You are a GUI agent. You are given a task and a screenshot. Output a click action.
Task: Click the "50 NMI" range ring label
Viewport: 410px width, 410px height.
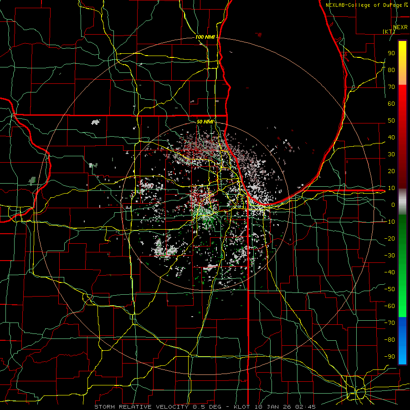pos(205,122)
